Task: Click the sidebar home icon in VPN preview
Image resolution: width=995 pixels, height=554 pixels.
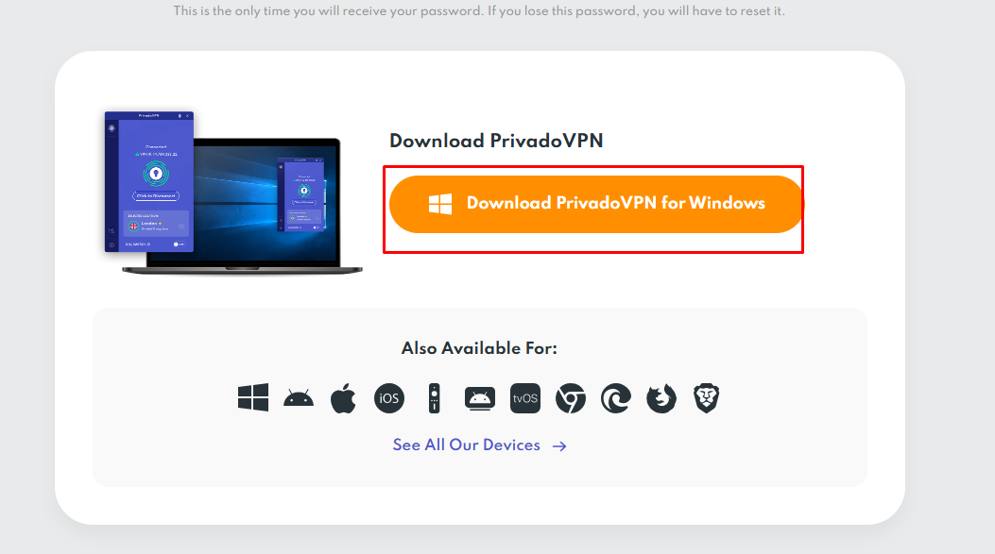Action: point(112,127)
